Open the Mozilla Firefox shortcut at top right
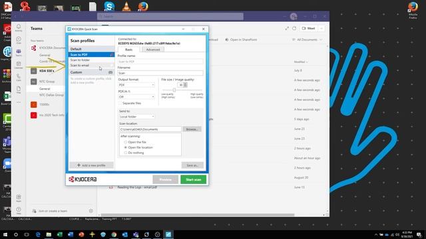This screenshot has height=239, width=426. (413, 10)
